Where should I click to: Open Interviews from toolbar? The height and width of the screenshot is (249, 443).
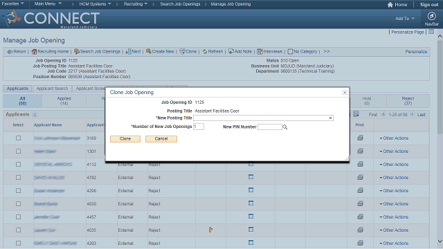pyautogui.click(x=270, y=52)
